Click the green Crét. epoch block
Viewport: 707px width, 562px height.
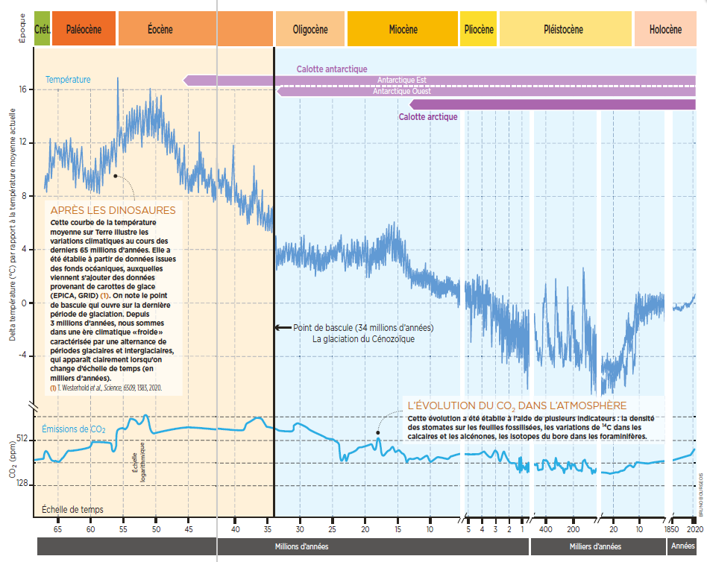43,30
